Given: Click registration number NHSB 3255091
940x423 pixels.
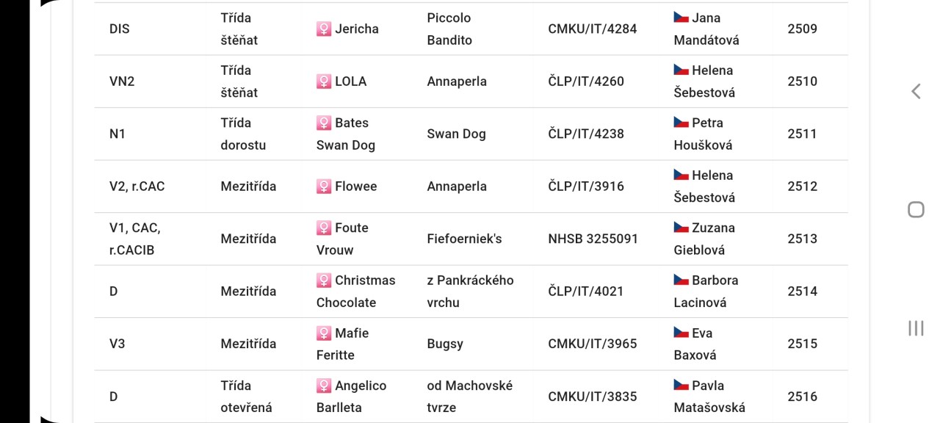Looking at the screenshot, I should click(x=593, y=239).
